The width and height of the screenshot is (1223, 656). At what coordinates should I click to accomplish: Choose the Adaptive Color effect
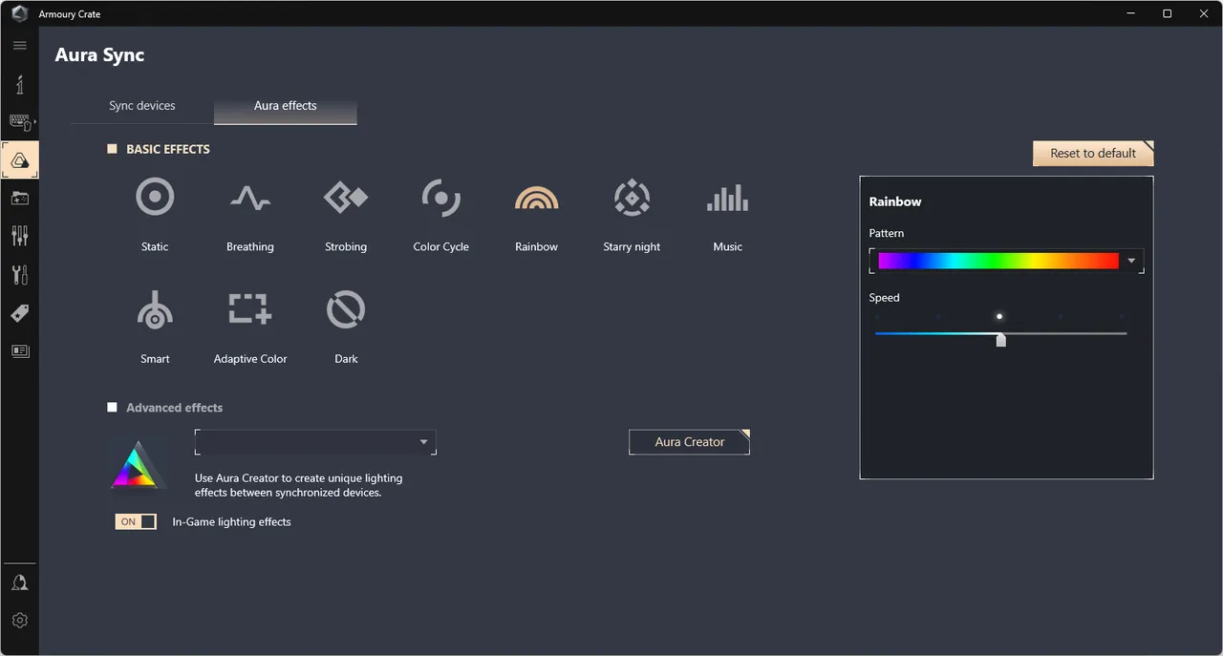250,309
